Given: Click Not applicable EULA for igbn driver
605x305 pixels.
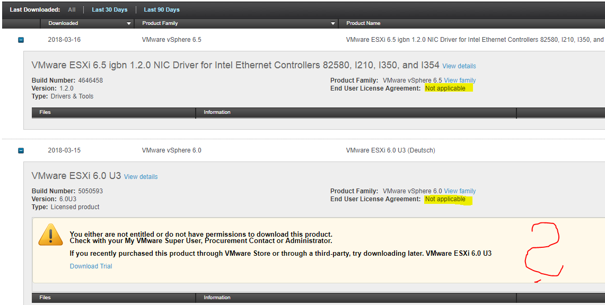Looking at the screenshot, I should point(445,88).
